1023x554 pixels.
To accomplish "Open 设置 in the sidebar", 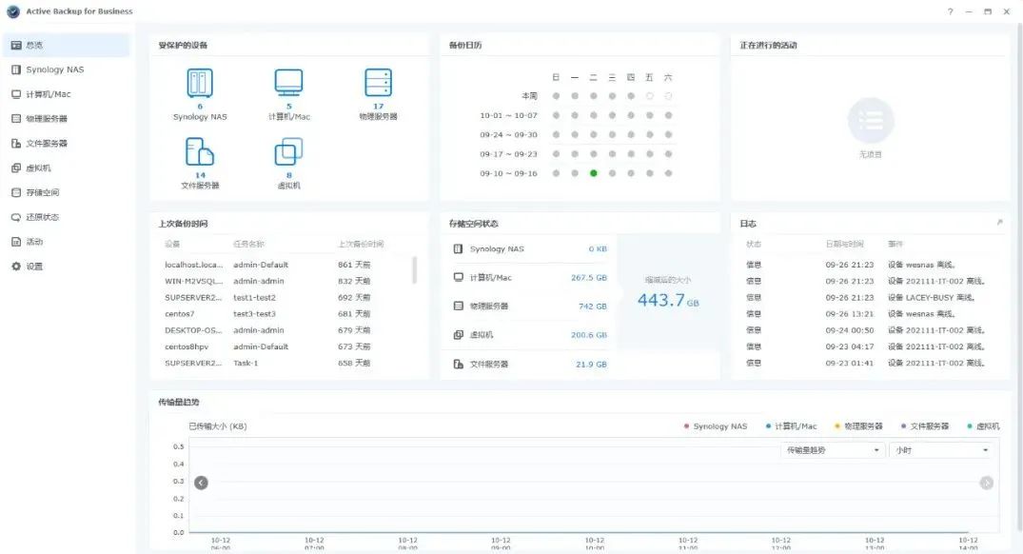I will coord(68,267).
